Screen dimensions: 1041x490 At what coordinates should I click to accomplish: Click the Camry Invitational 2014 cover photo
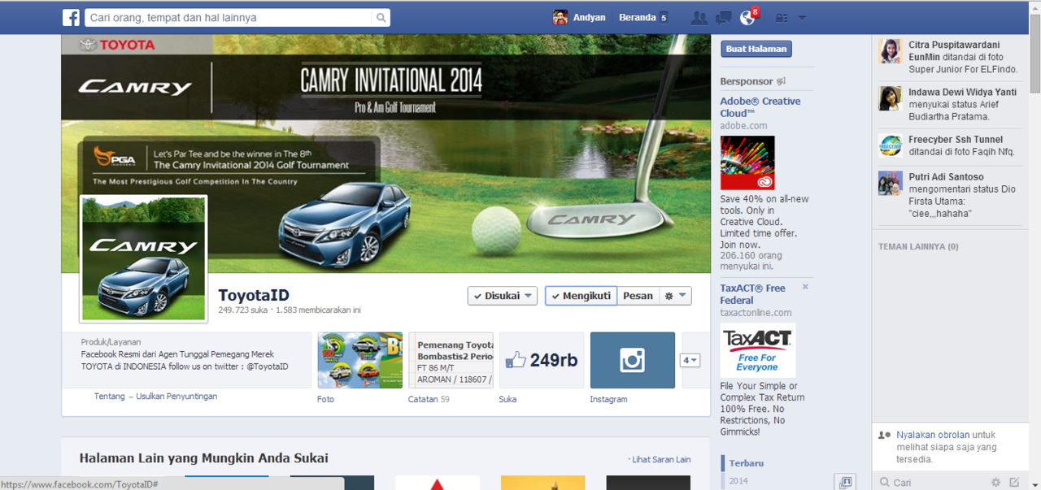(386, 154)
